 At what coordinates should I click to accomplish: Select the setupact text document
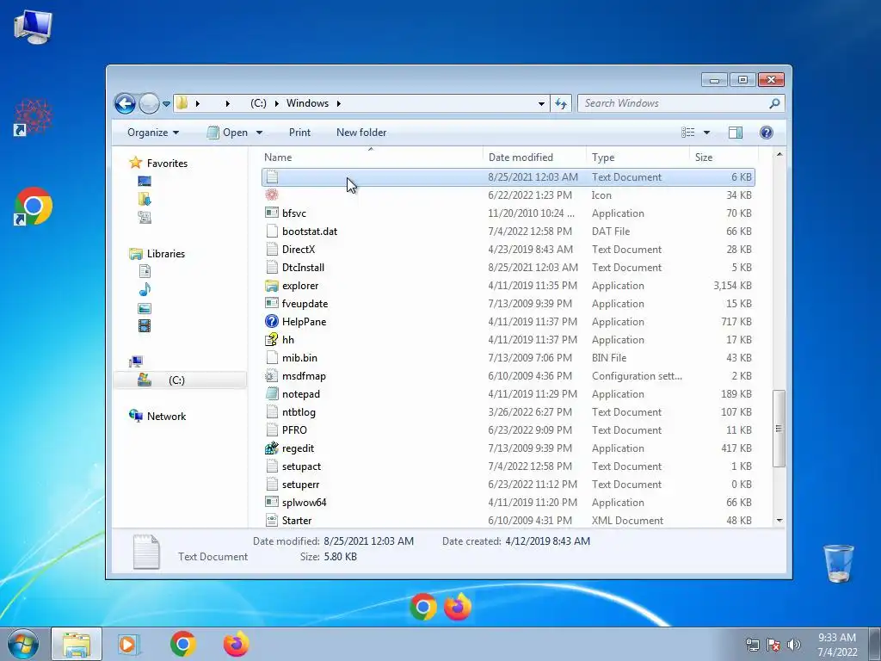point(508,466)
